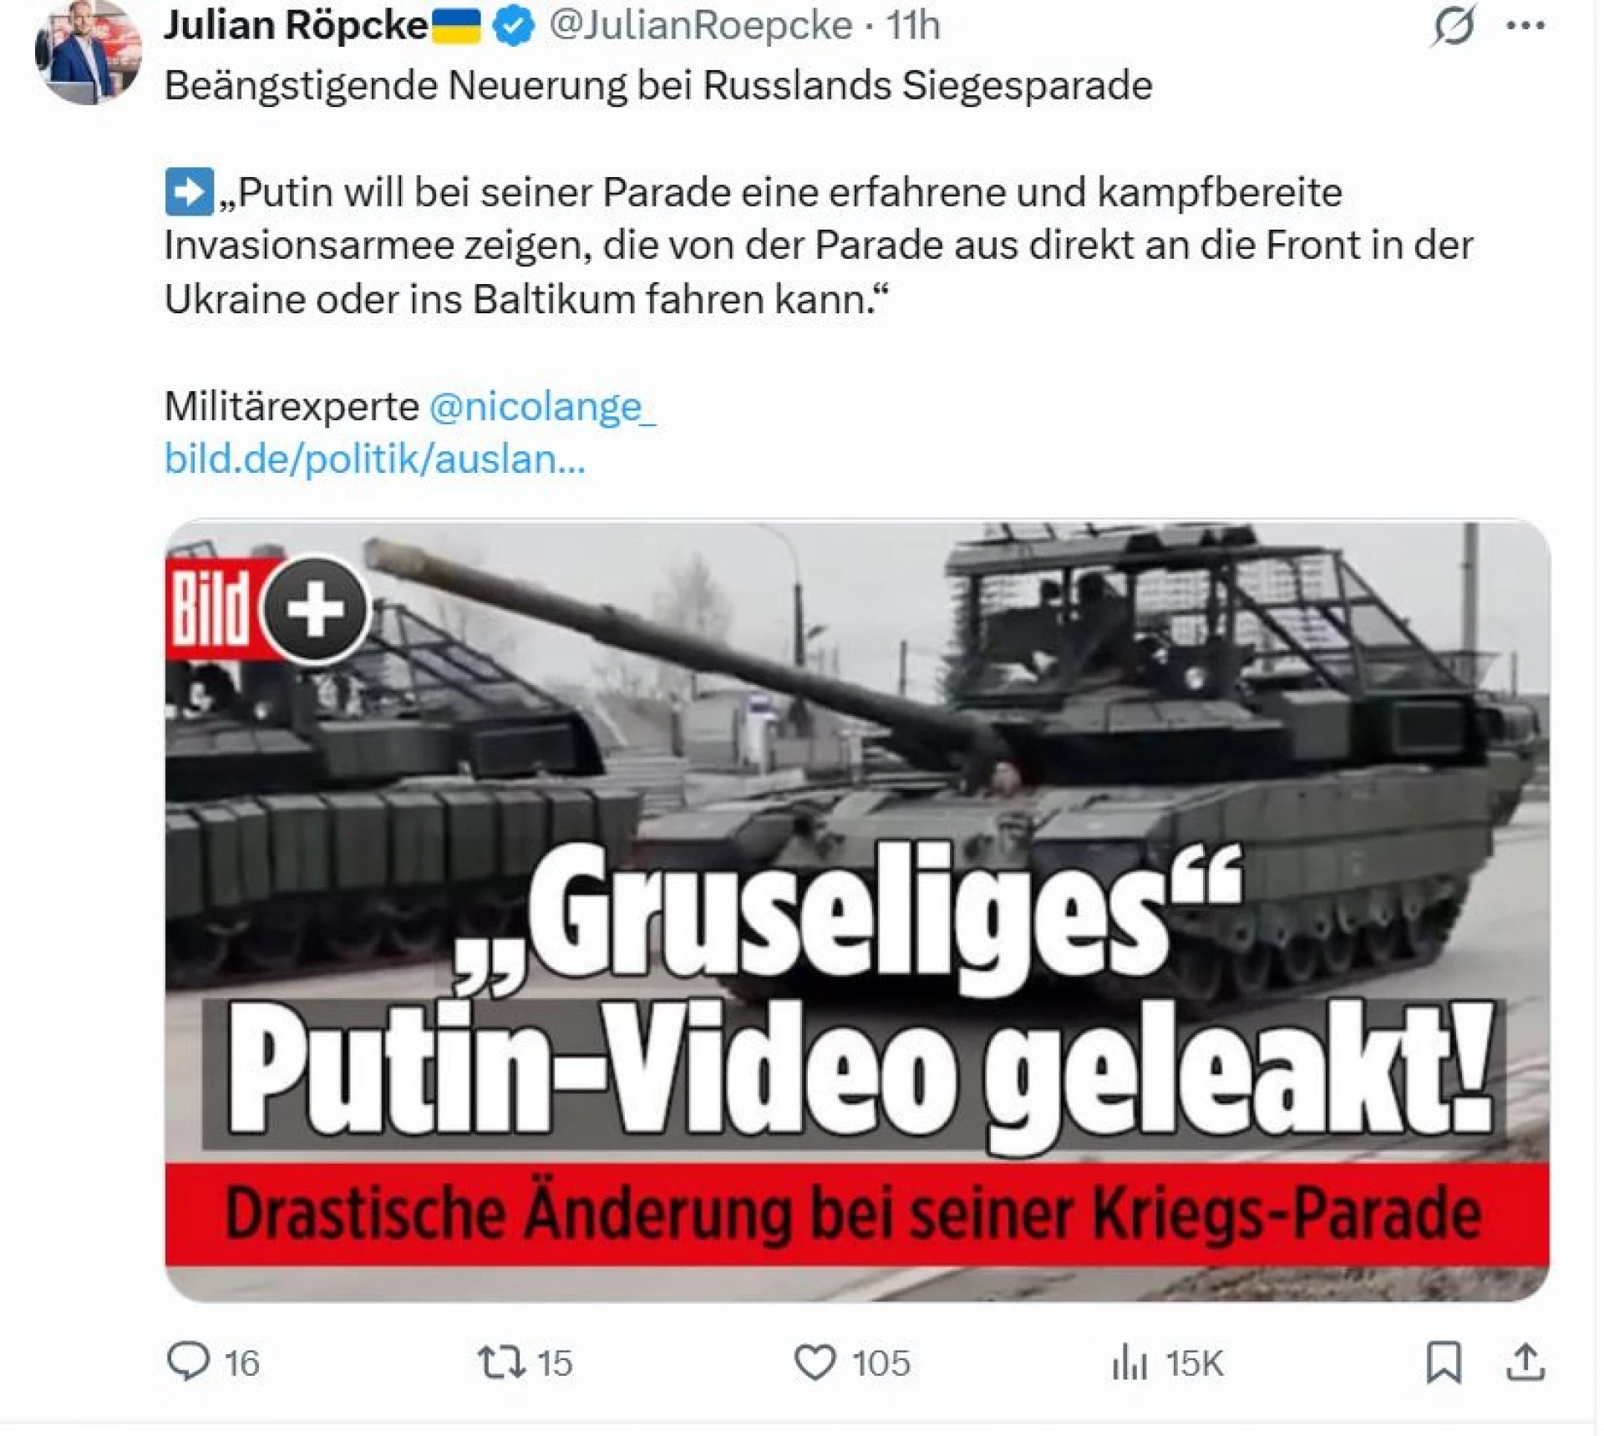Open the @JulianRoepcke handle link
The height and width of the screenshot is (1436, 1604).
tap(700, 26)
